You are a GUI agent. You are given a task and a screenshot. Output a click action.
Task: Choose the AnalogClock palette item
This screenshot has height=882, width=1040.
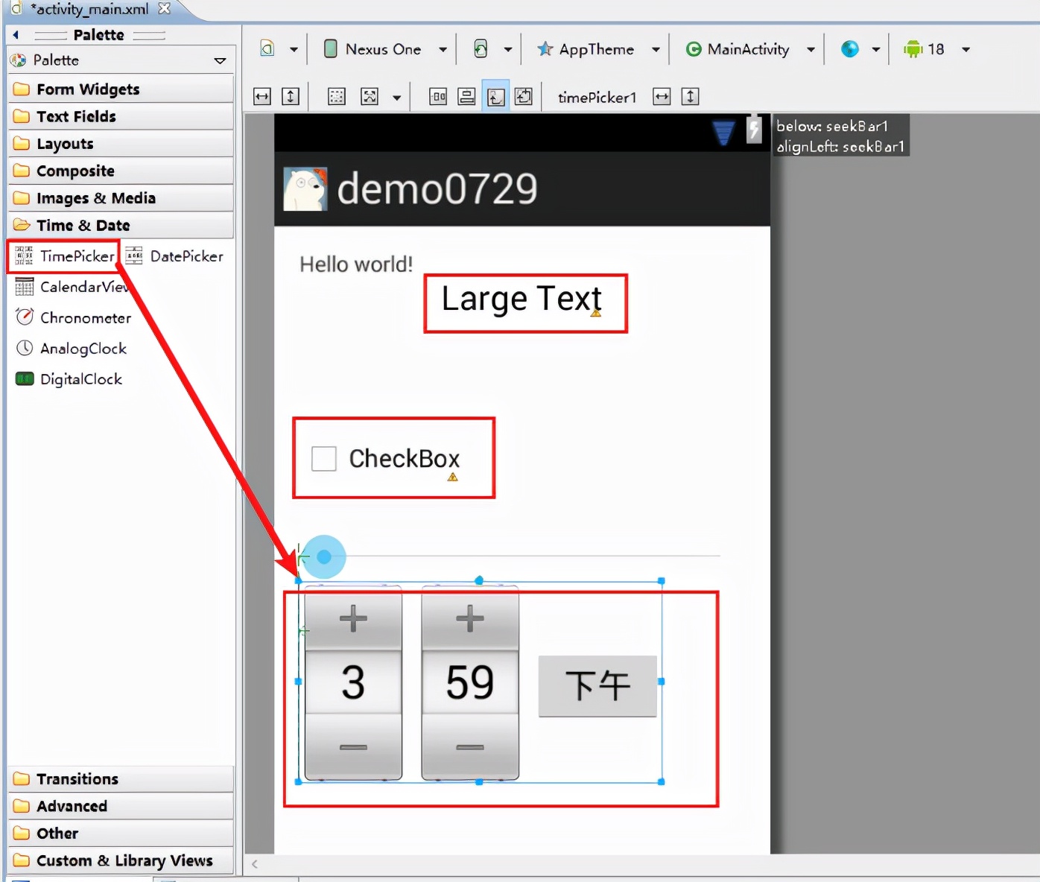pyautogui.click(x=72, y=349)
